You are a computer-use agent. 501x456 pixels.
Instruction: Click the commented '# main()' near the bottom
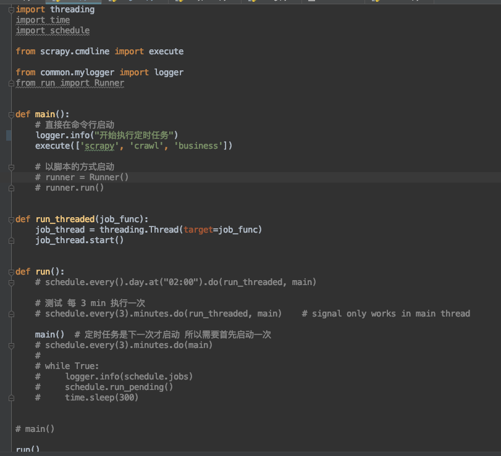point(35,429)
